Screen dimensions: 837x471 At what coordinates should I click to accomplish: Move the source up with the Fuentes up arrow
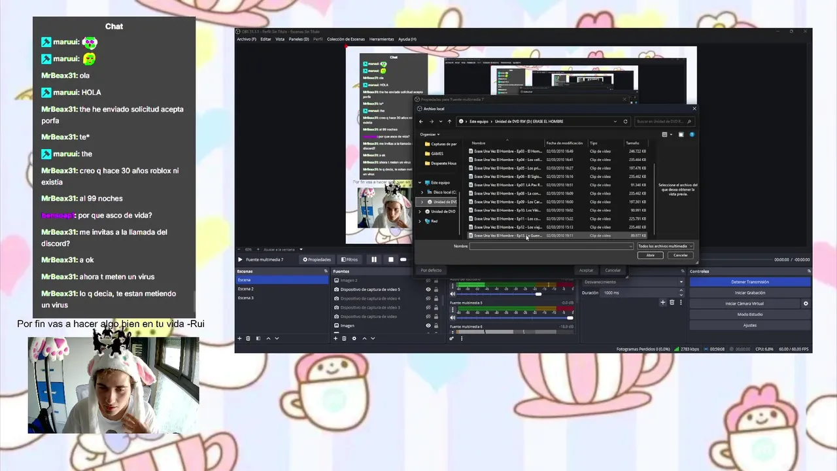pyautogui.click(x=364, y=338)
